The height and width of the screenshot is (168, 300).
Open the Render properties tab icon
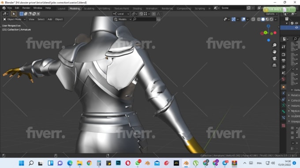pyautogui.click(x=284, y=55)
